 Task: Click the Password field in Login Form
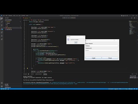(x=102, y=50)
